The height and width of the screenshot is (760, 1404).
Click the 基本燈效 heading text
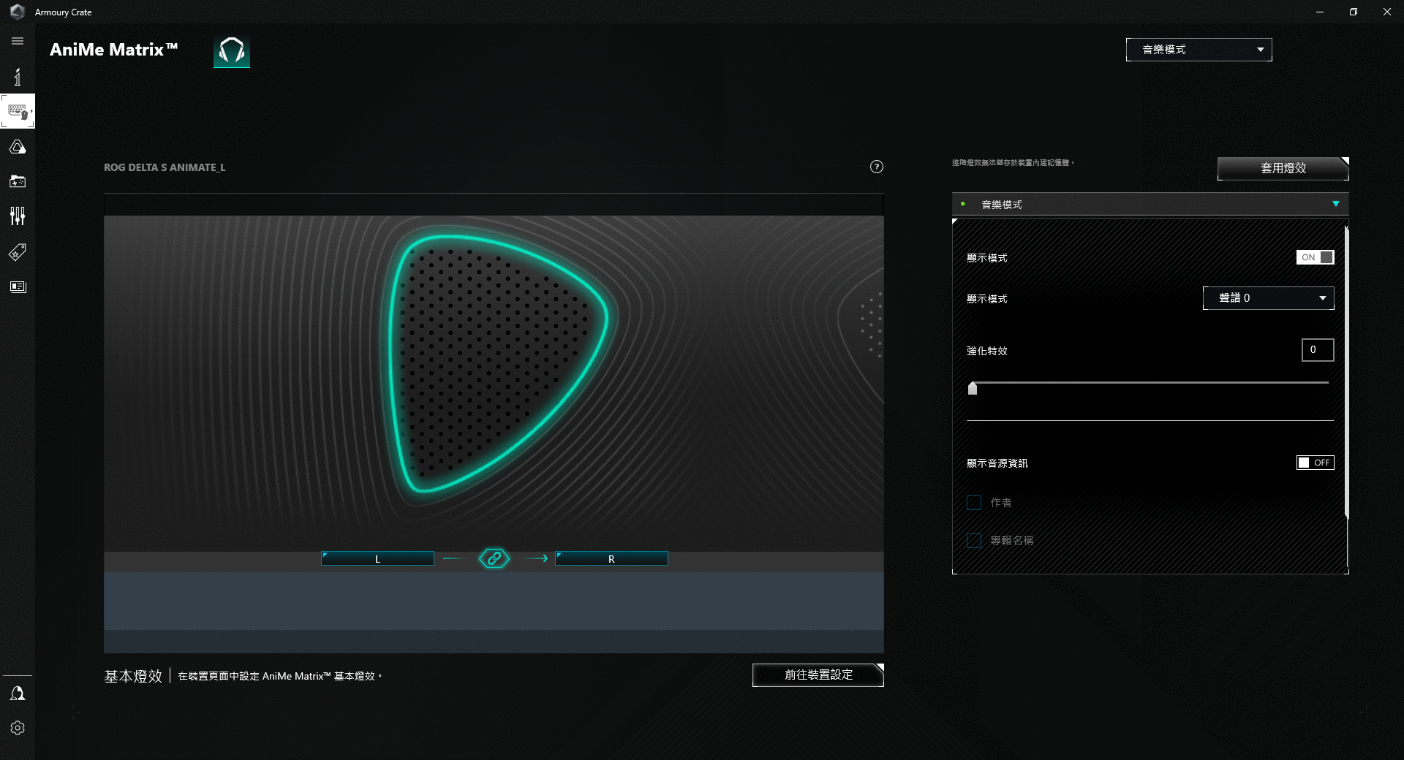133,676
